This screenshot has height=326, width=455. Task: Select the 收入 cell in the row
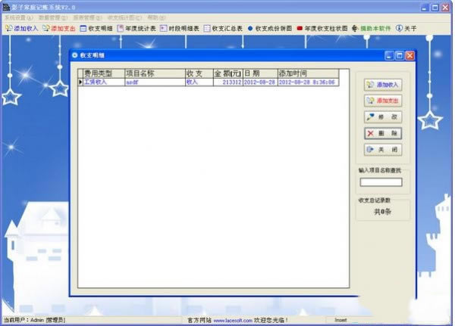(x=199, y=82)
